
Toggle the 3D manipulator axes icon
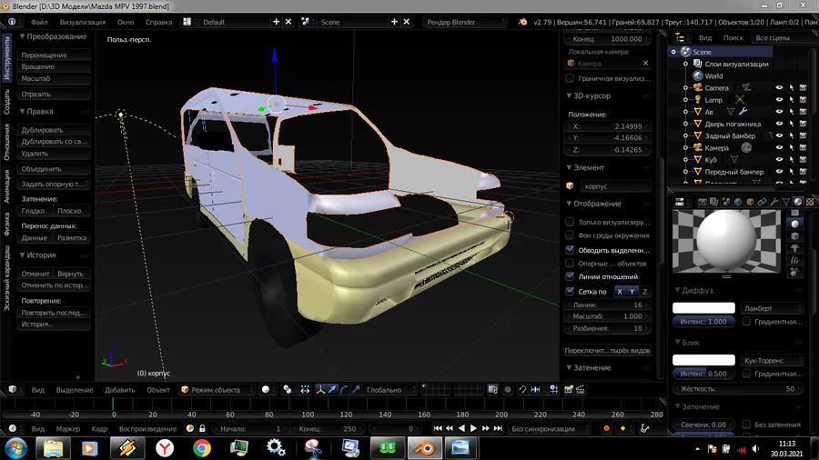320,390
